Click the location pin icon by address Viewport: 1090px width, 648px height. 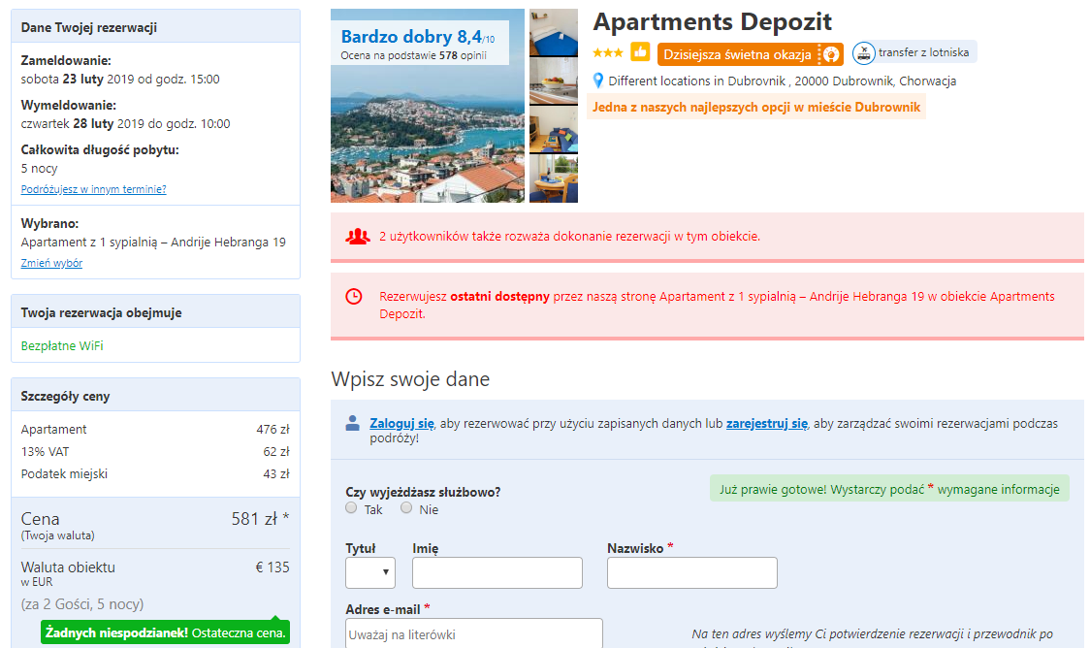pos(597,81)
